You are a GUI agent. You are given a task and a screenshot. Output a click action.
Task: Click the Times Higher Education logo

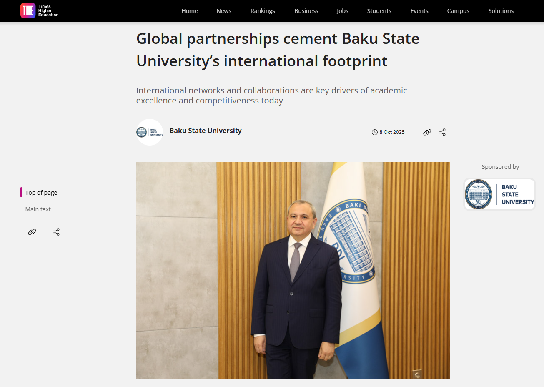coord(40,11)
